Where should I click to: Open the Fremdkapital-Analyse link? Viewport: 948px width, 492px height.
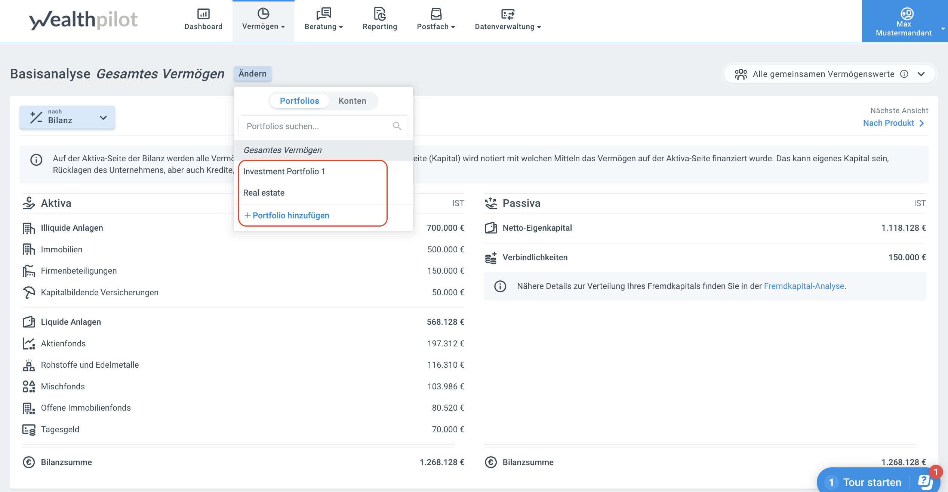(x=804, y=286)
